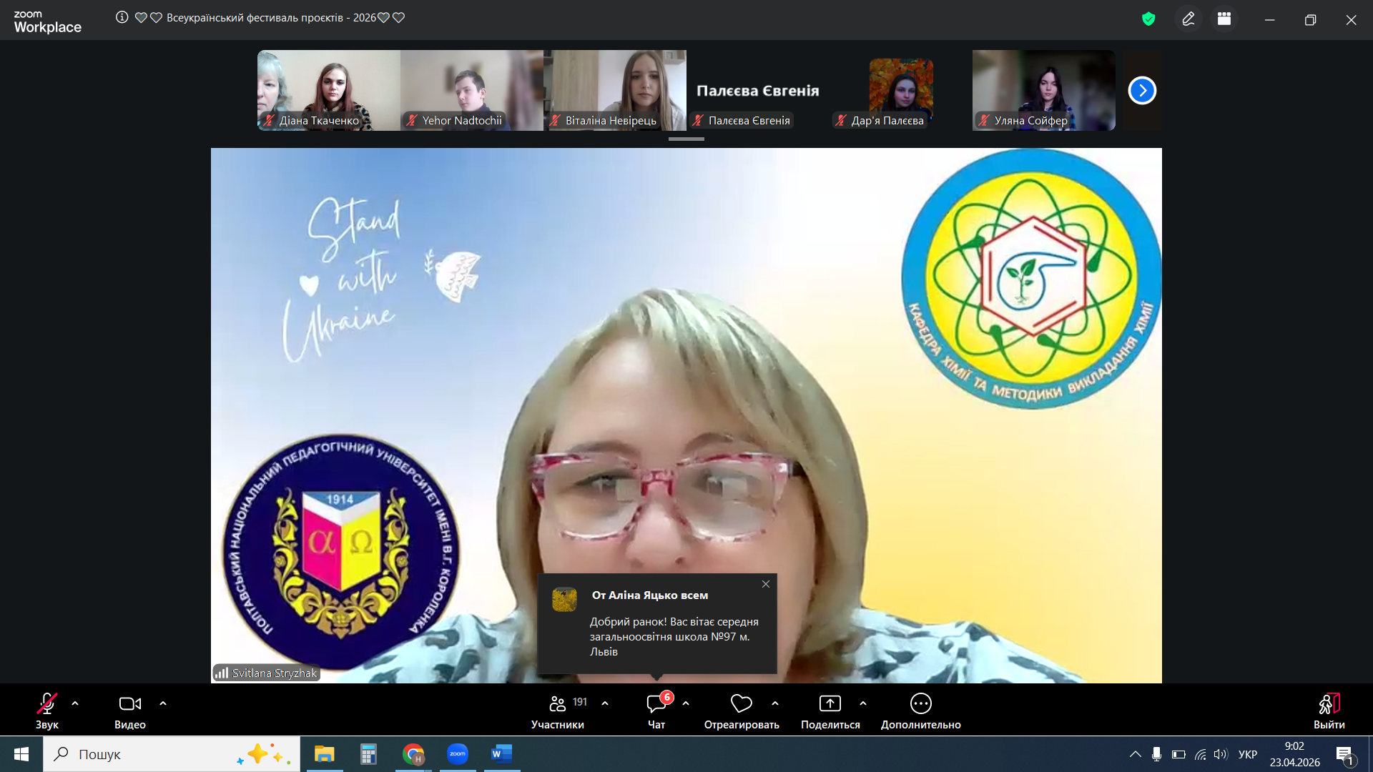Open the annotate pencil tool

tap(1189, 19)
